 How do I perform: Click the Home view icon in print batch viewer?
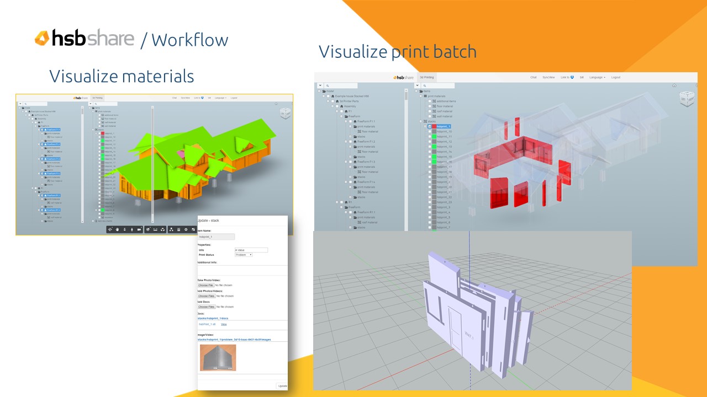click(x=674, y=85)
